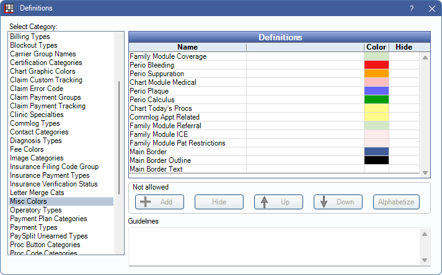
Task: Choose Fee Colors in category list
Action: coord(27,149)
